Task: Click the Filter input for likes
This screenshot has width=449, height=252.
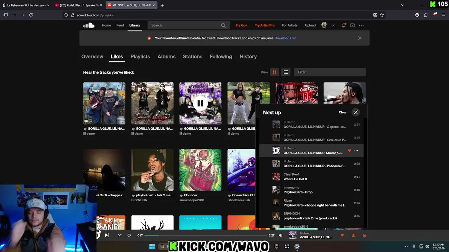Action: (x=330, y=72)
